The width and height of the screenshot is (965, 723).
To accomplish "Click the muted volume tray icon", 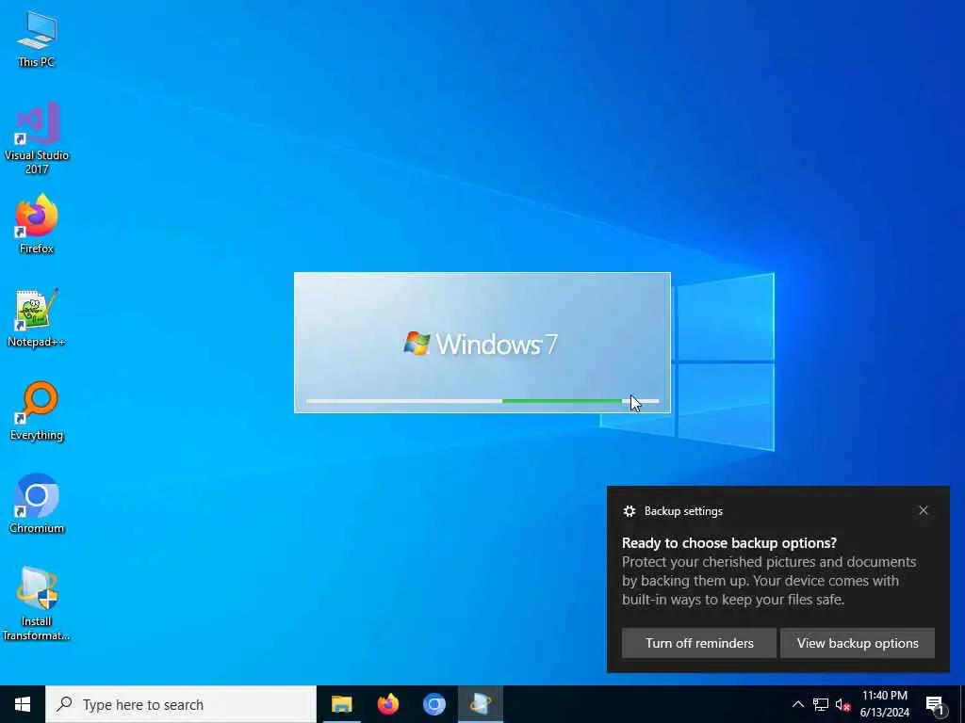I will [842, 704].
